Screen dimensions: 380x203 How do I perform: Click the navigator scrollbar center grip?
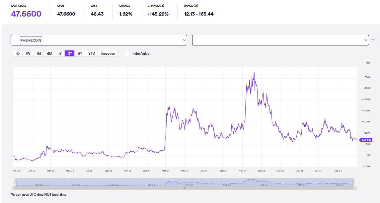coord(185,188)
